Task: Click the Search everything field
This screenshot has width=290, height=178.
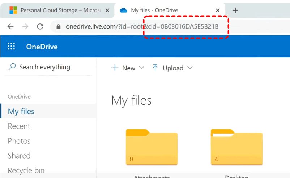Action: (48, 67)
